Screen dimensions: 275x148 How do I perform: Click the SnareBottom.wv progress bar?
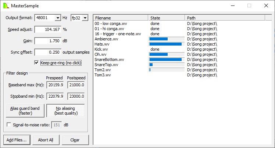pos(167,59)
